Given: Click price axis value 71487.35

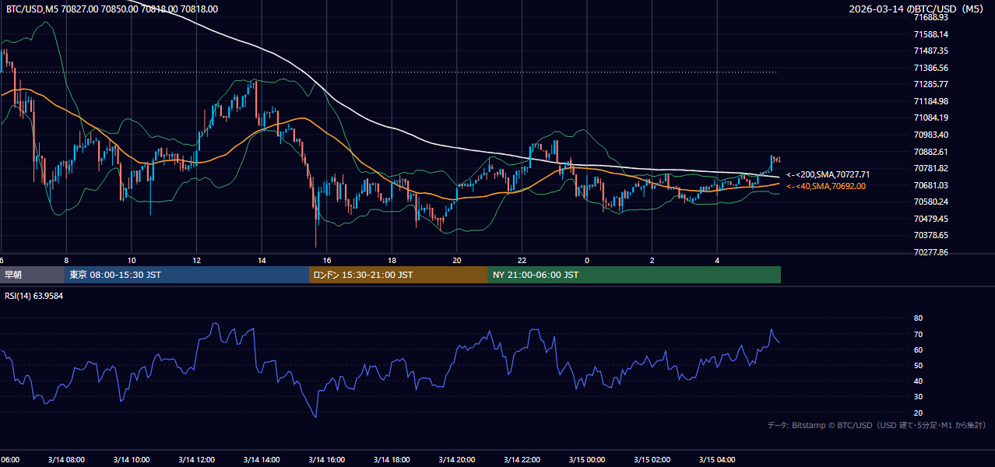Looking at the screenshot, I should point(930,51).
